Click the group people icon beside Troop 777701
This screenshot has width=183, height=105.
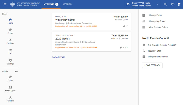click(x=128, y=4)
